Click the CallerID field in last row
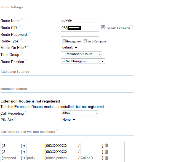This screenshot has width=187, height=162. tap(91, 158)
